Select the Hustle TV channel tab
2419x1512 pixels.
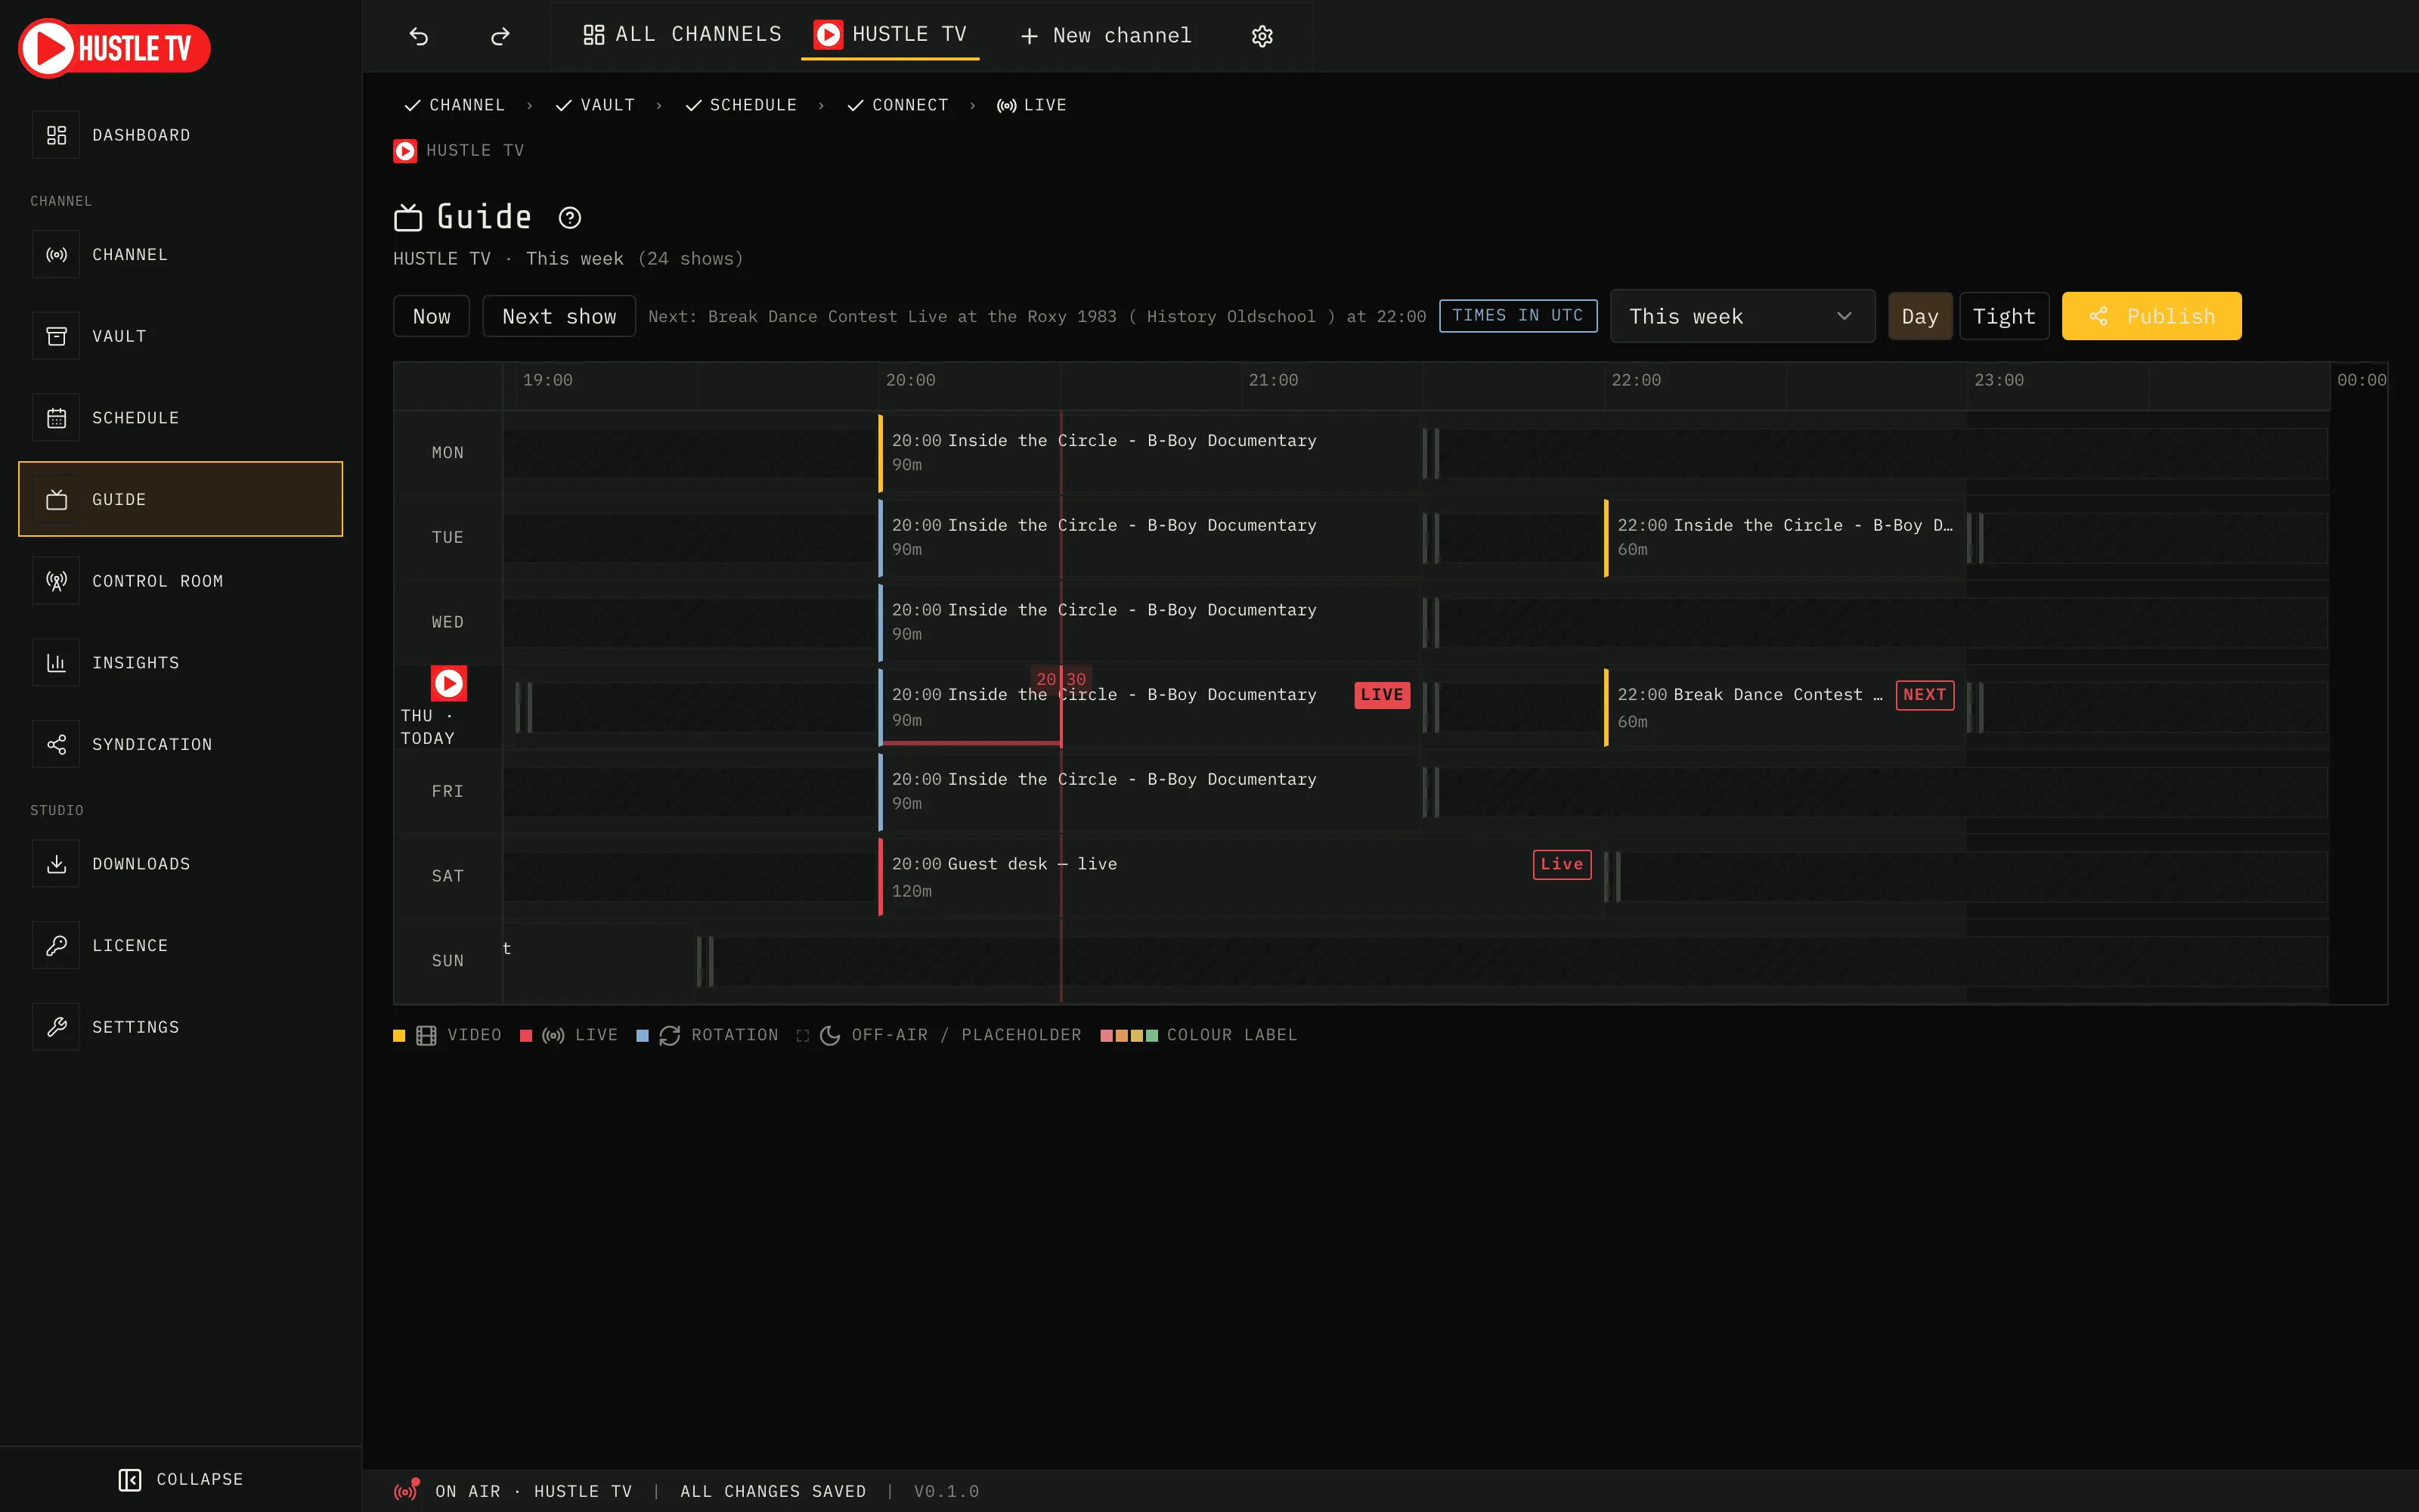click(x=890, y=35)
